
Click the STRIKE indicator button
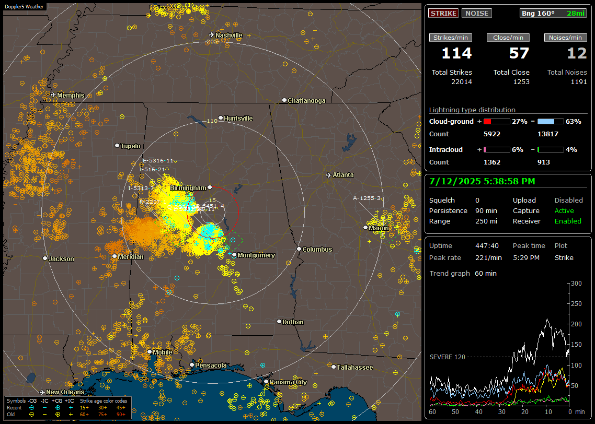tap(443, 13)
